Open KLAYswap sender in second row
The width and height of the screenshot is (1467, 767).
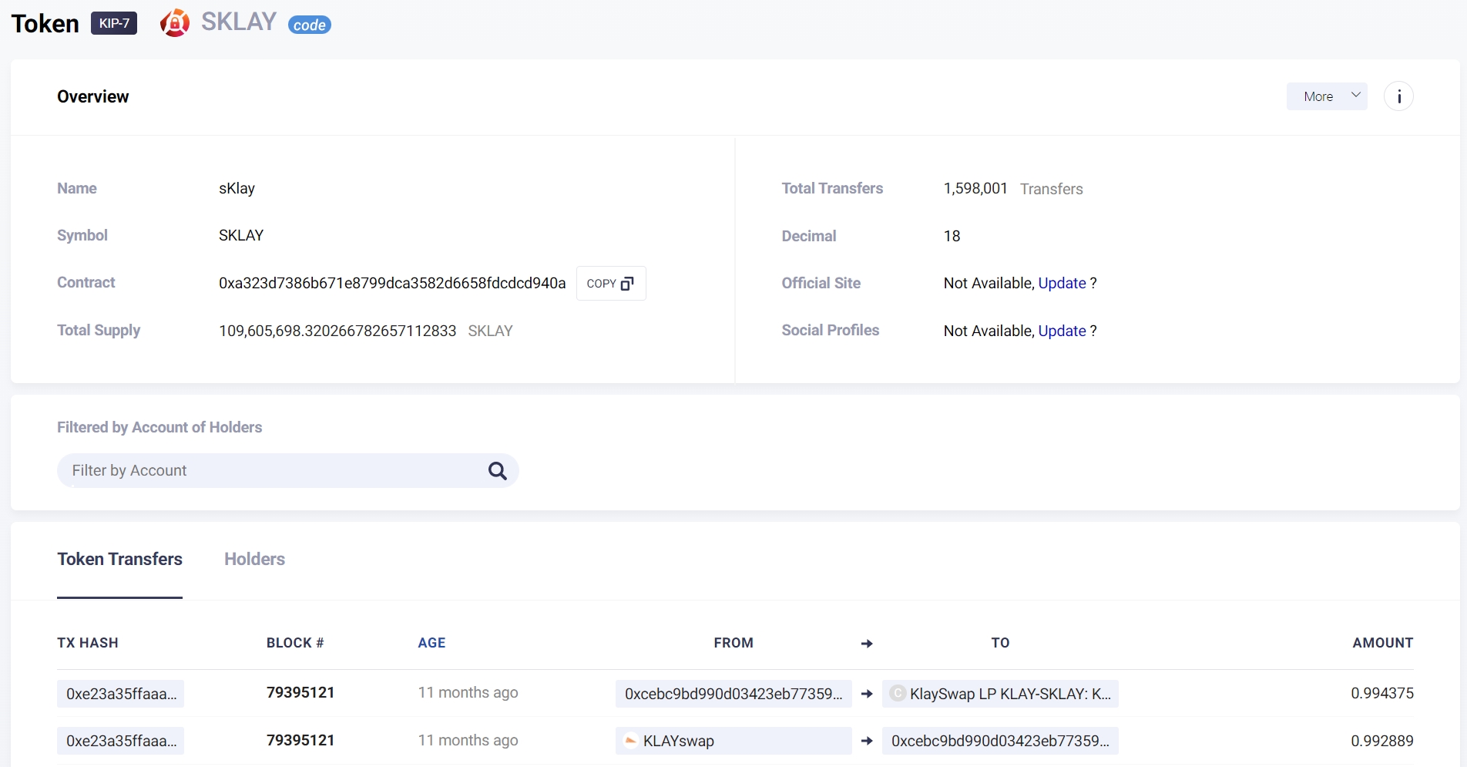coord(678,741)
